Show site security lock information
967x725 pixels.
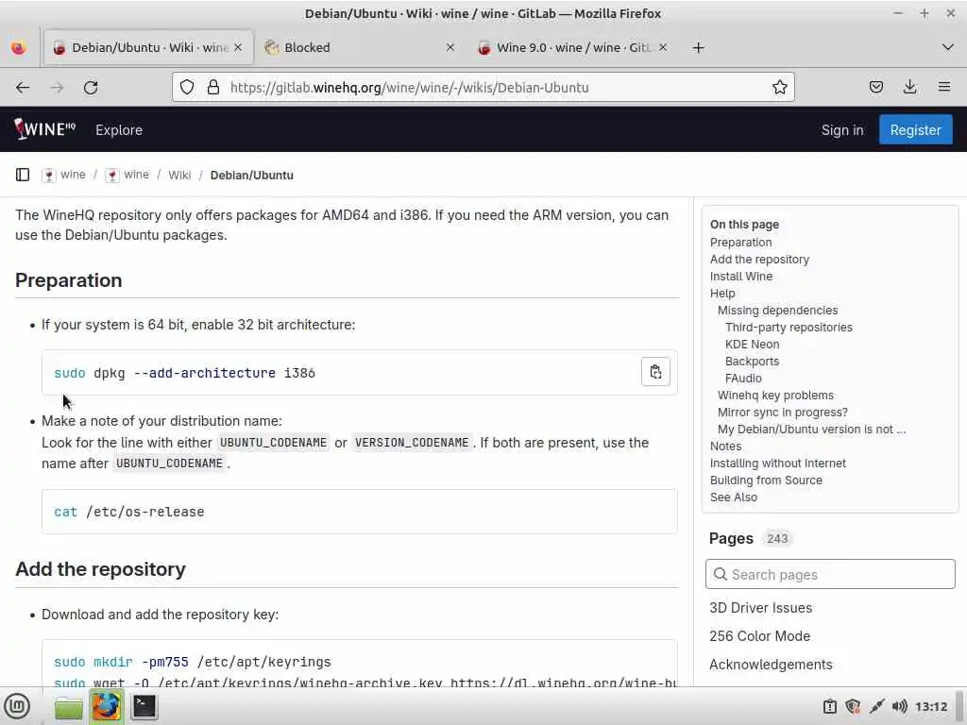pyautogui.click(x=213, y=88)
